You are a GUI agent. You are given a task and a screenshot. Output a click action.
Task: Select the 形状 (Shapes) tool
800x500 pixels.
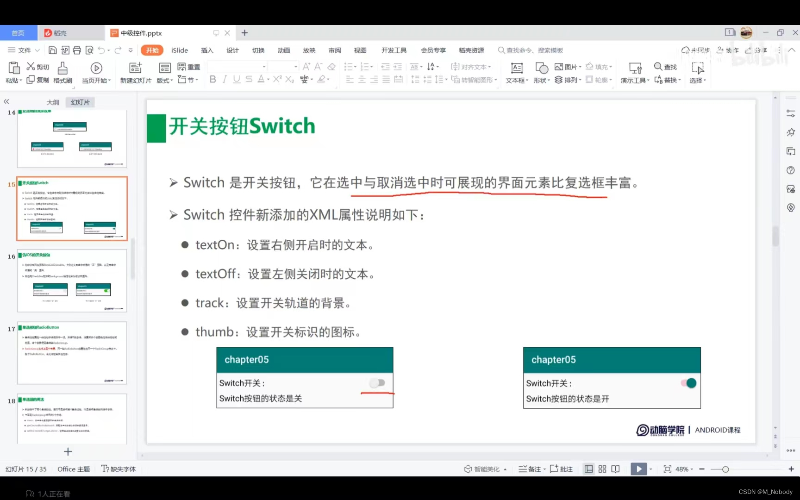tap(540, 73)
